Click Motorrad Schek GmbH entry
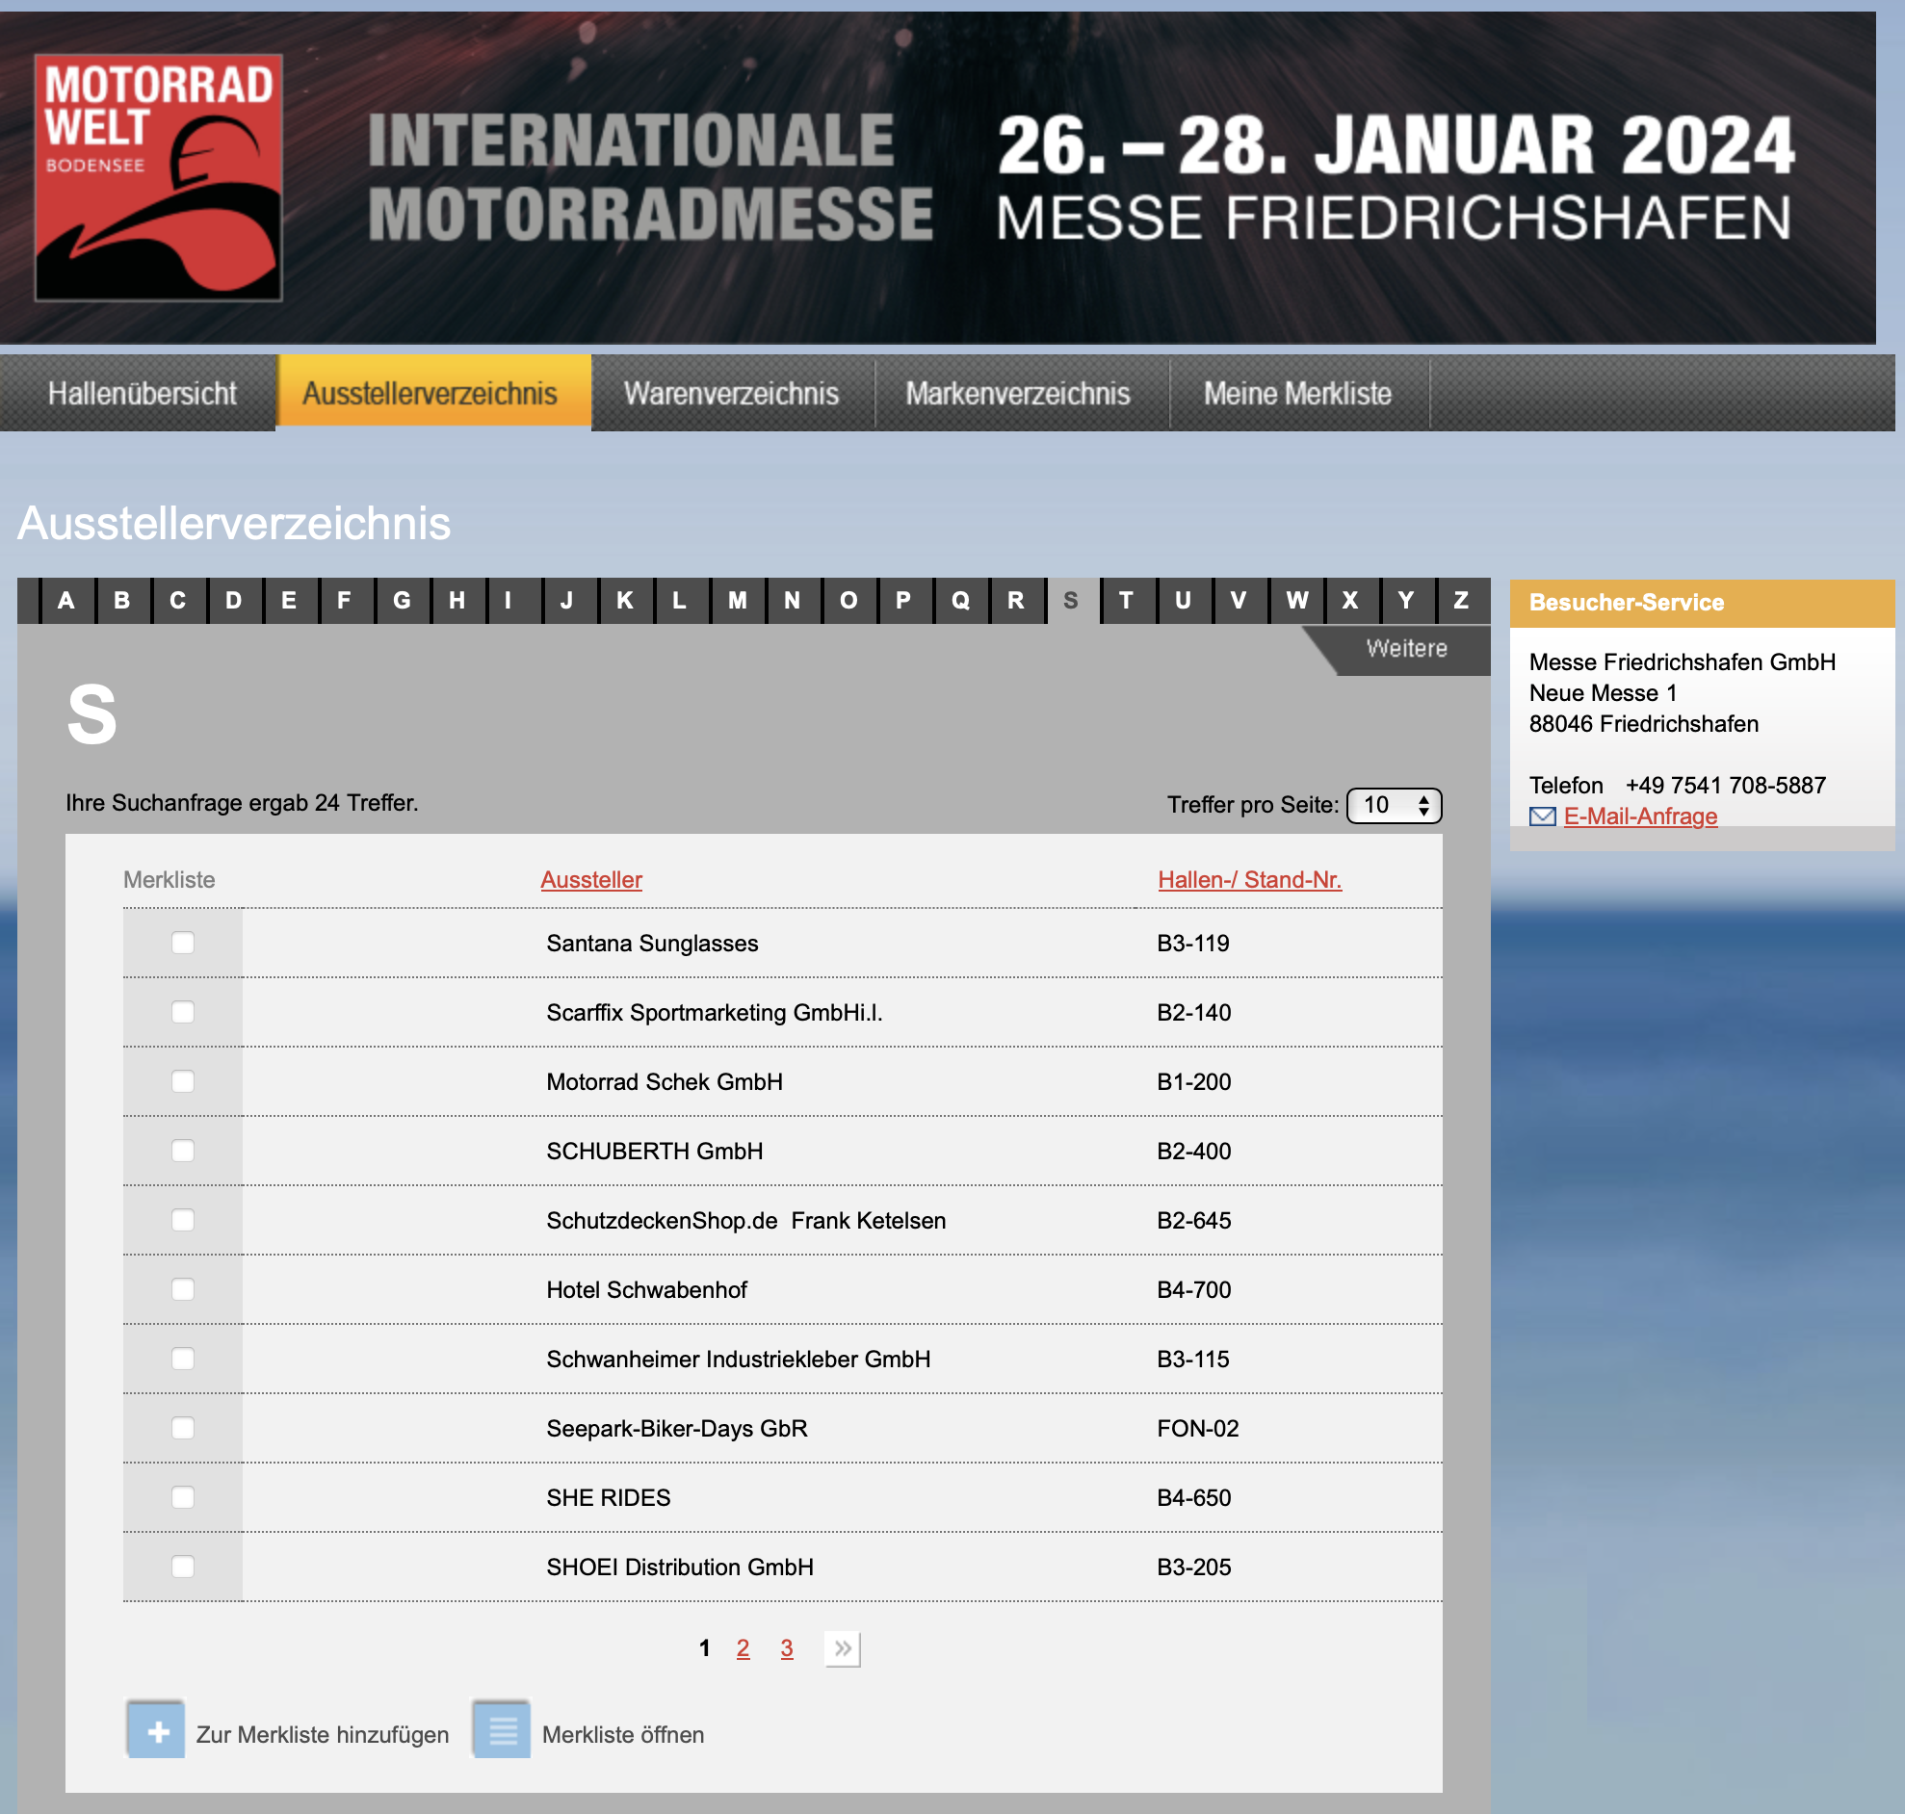 click(x=665, y=1082)
